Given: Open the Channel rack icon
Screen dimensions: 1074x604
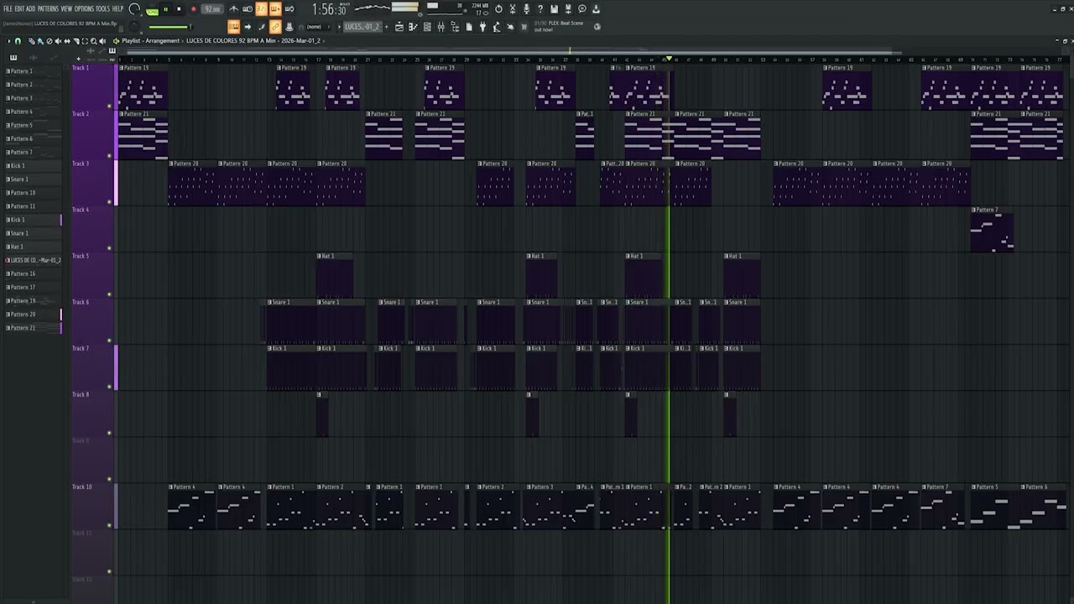Looking at the screenshot, I should [x=427, y=27].
